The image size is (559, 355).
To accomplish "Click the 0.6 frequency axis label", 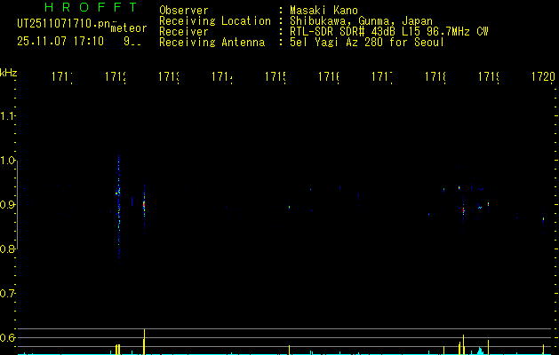I will (x=7, y=337).
